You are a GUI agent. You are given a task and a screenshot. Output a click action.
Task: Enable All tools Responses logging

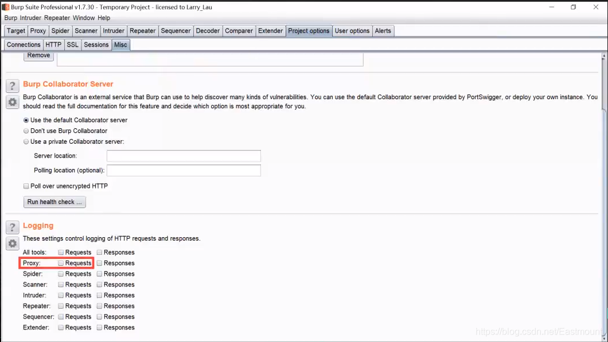tap(100, 253)
